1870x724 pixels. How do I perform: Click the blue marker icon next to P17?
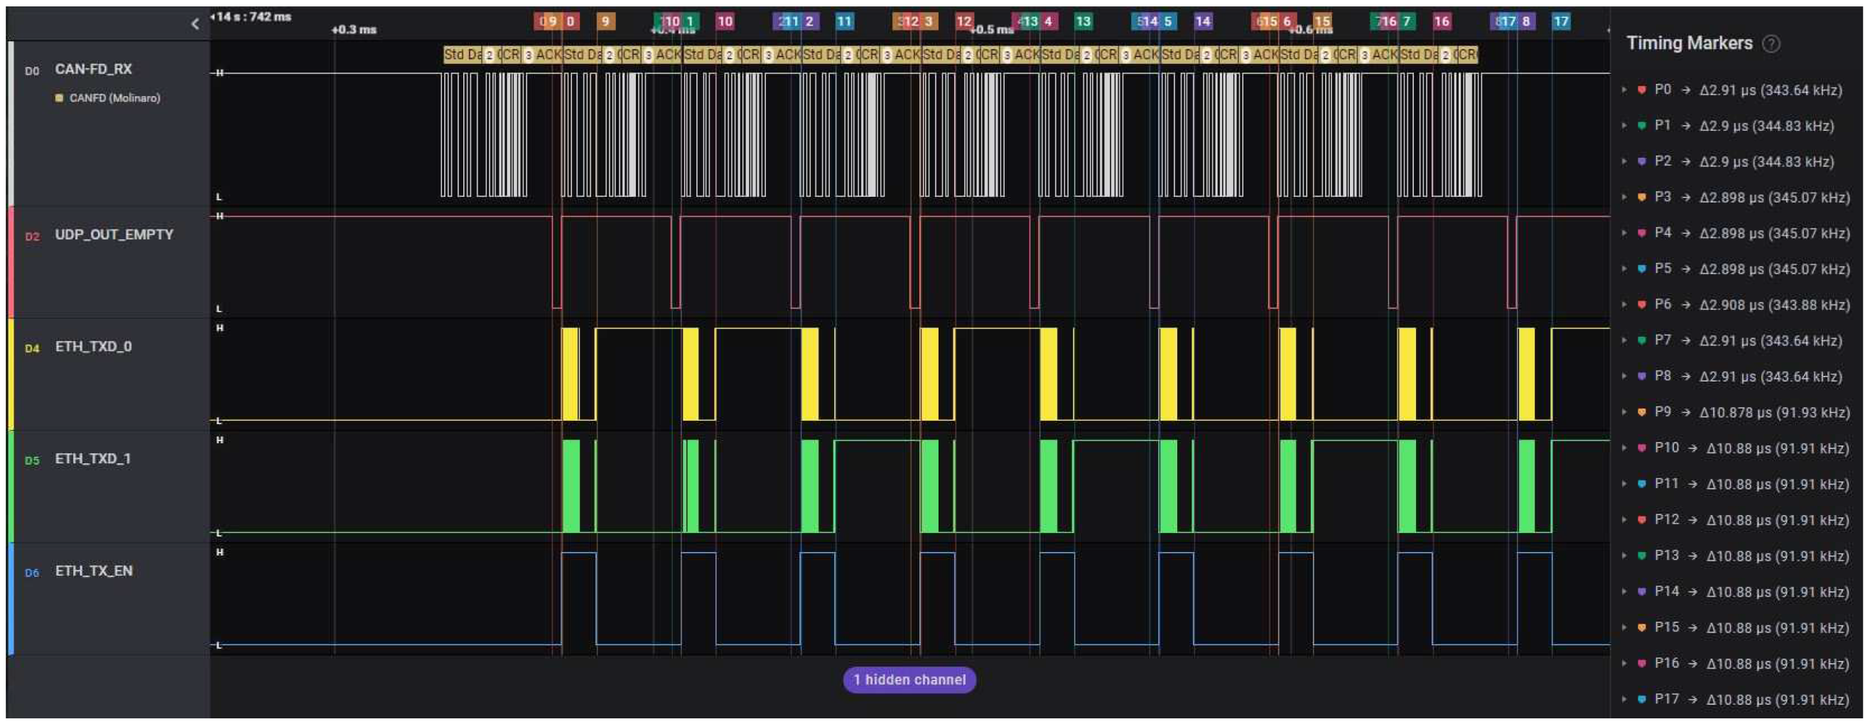1641,699
